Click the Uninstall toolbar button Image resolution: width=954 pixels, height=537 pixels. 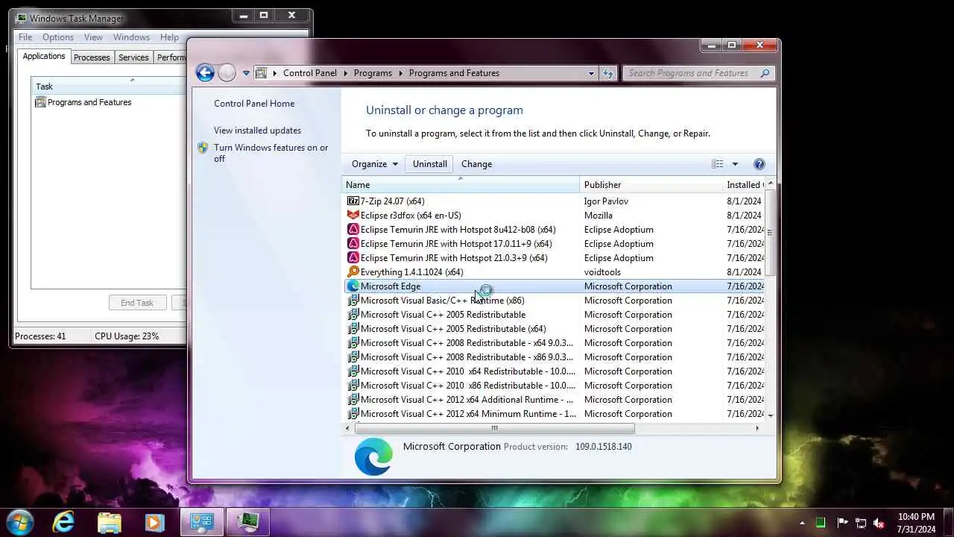click(x=430, y=164)
